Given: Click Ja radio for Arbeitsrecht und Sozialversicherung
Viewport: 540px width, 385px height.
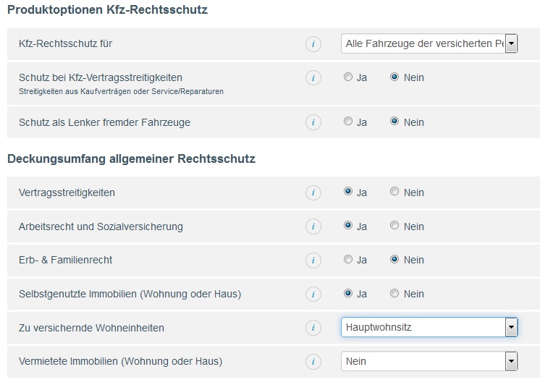Looking at the screenshot, I should [348, 225].
